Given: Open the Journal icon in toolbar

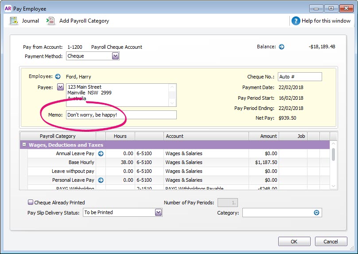Looking at the screenshot, I should (14, 21).
